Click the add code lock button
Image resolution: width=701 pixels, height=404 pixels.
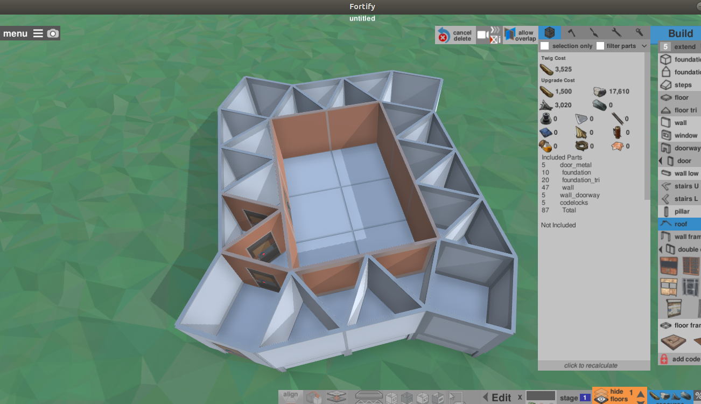[679, 359]
